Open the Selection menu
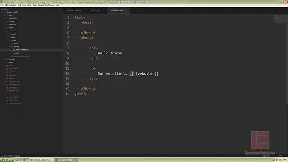This screenshot has height=162, width=288. point(13,5)
